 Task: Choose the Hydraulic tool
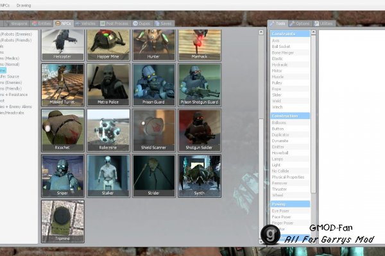pos(290,65)
